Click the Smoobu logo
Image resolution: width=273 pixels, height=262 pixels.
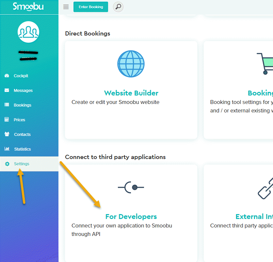[x=28, y=7]
